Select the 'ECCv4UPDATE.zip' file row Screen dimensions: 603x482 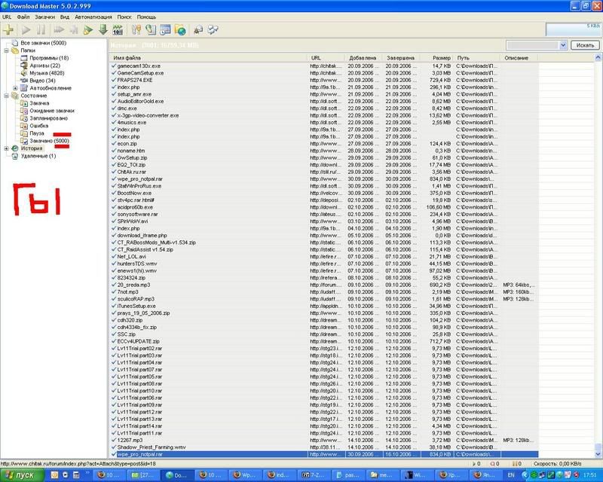324,341
